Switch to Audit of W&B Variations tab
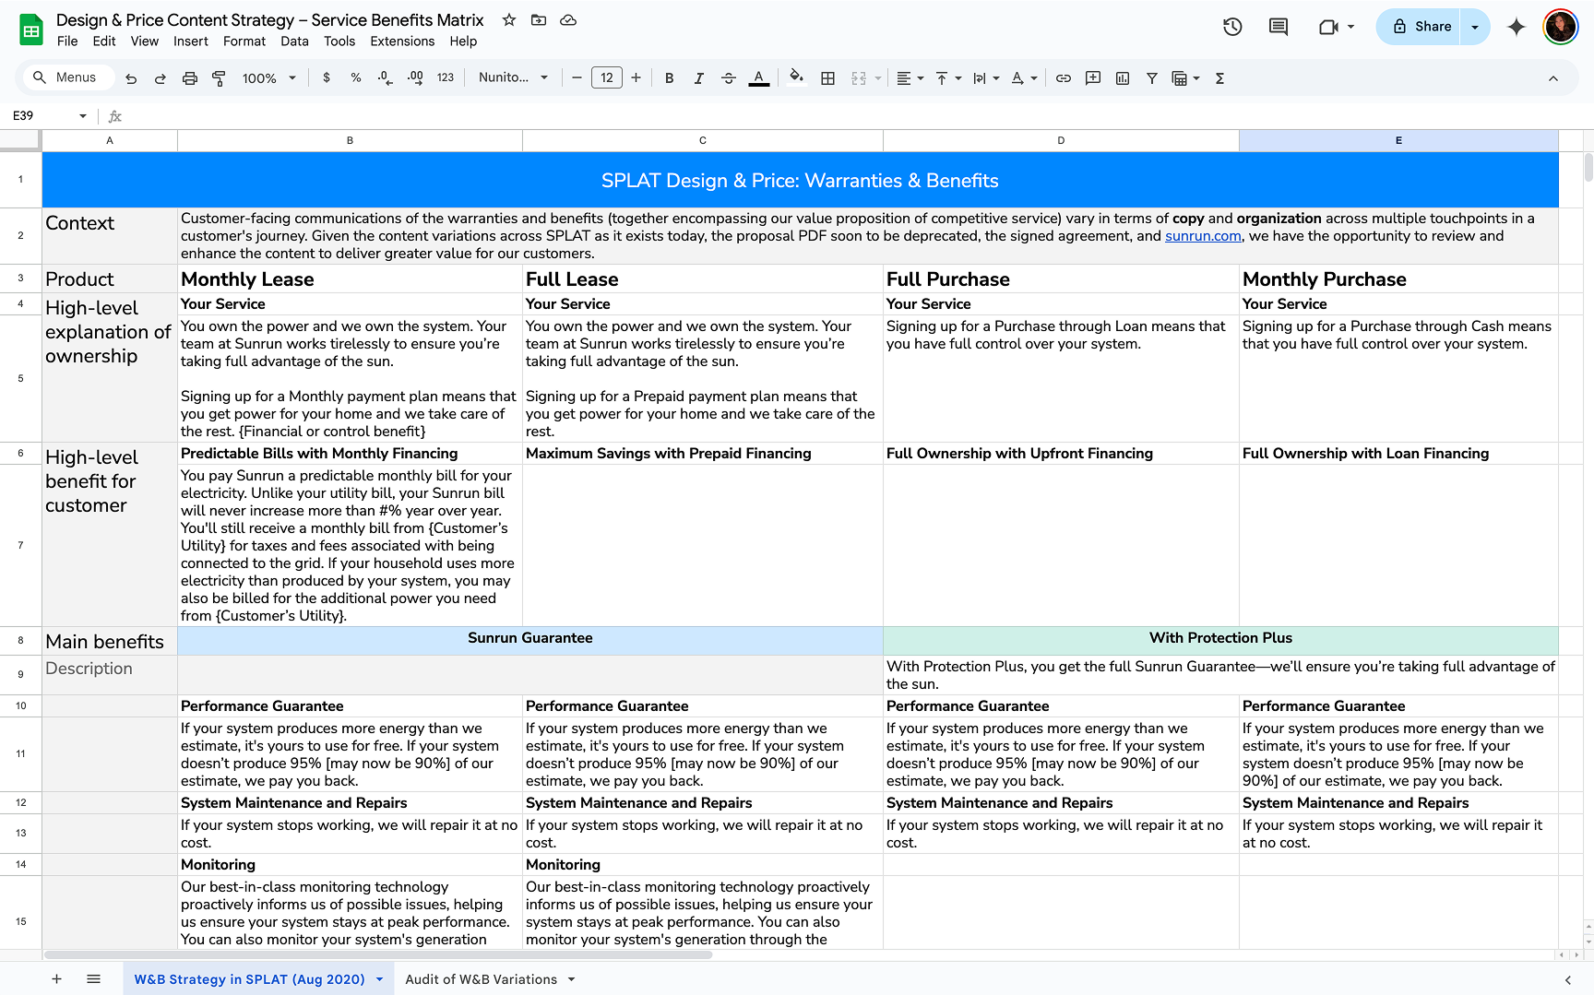 [482, 979]
